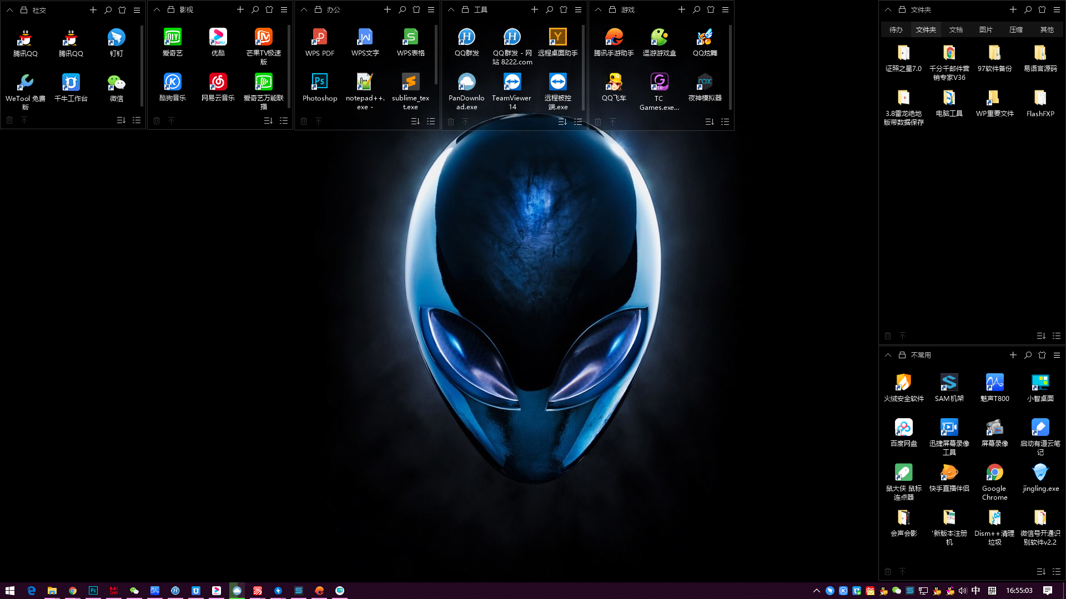Open skin settings of 工具 group

tap(564, 10)
